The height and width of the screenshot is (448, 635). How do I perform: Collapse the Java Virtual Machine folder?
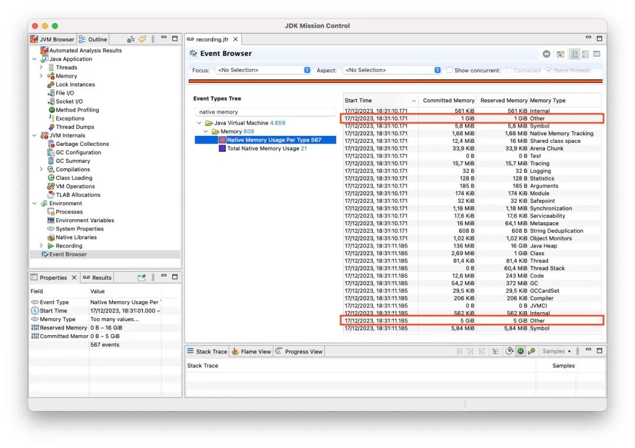pyautogui.click(x=199, y=123)
